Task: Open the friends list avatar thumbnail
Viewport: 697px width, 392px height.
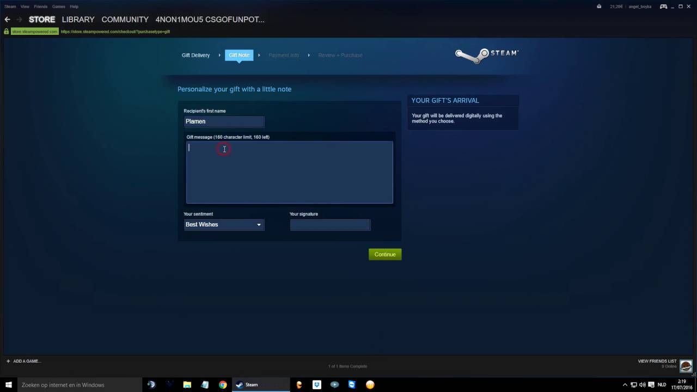Action: point(686,365)
